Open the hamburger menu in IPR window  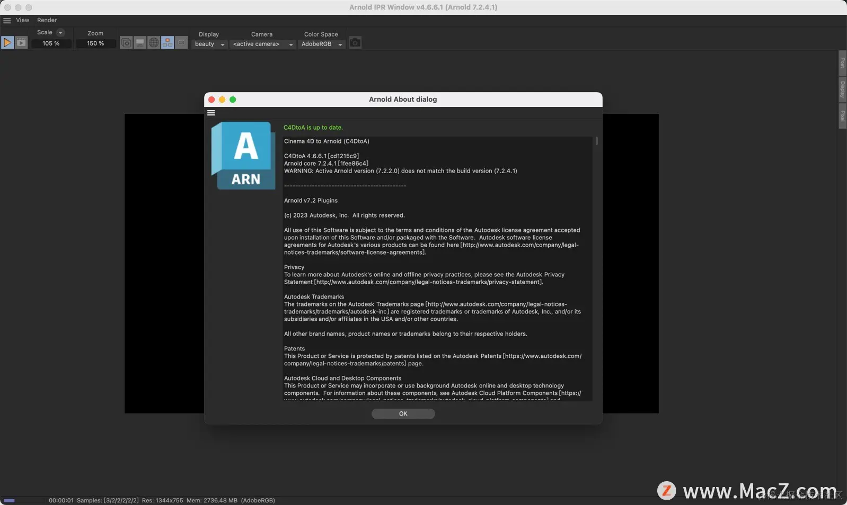[x=7, y=20]
